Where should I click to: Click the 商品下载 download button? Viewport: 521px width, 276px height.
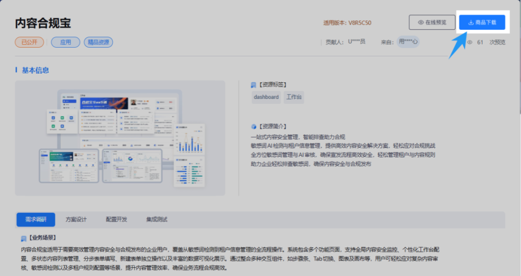[482, 22]
